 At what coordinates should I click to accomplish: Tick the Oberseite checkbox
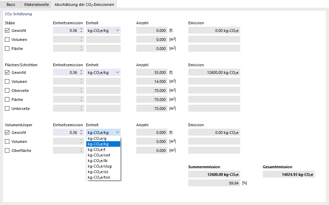click(x=7, y=91)
